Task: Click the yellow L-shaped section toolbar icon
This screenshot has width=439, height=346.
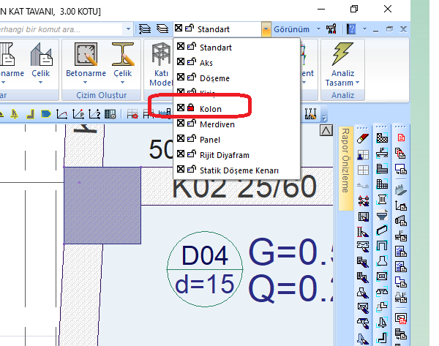Action: 30,114
